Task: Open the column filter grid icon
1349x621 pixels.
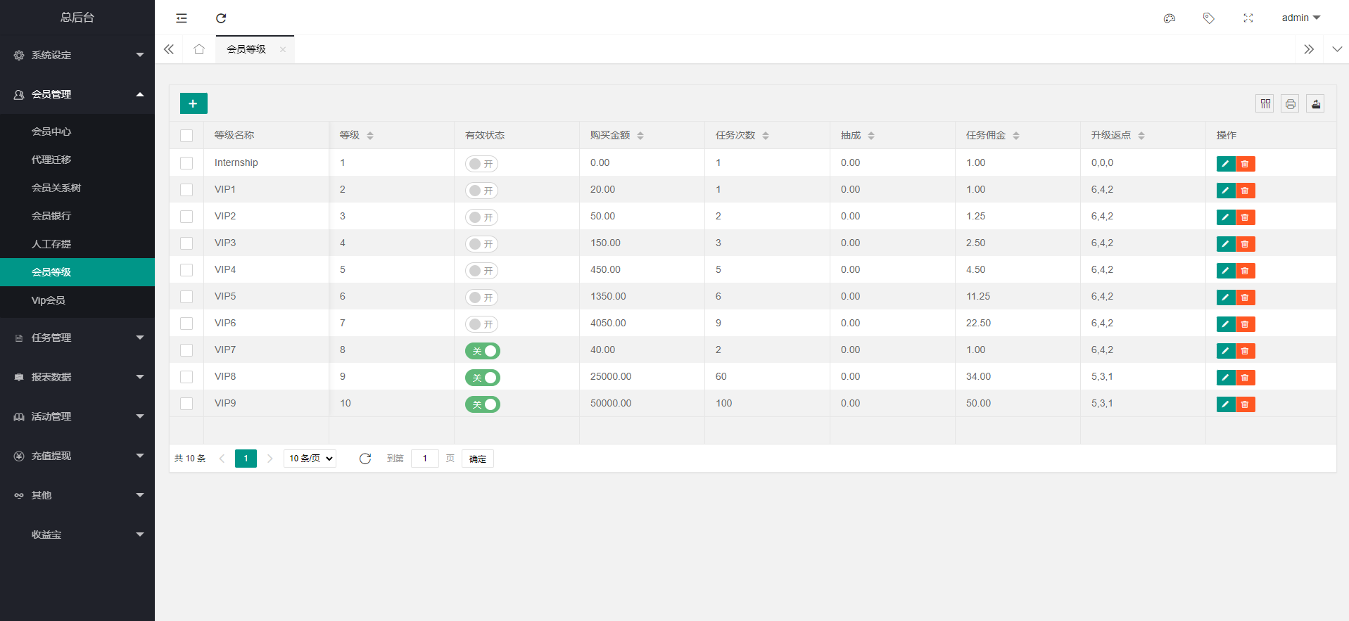Action: (1265, 103)
